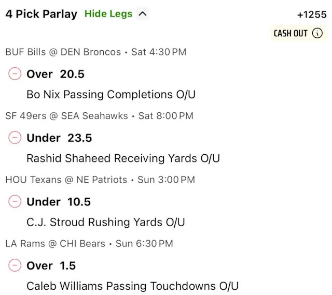This screenshot has height=295, width=332.
Task: Click the minus circle beside Under 23.5
Action: tap(15, 138)
